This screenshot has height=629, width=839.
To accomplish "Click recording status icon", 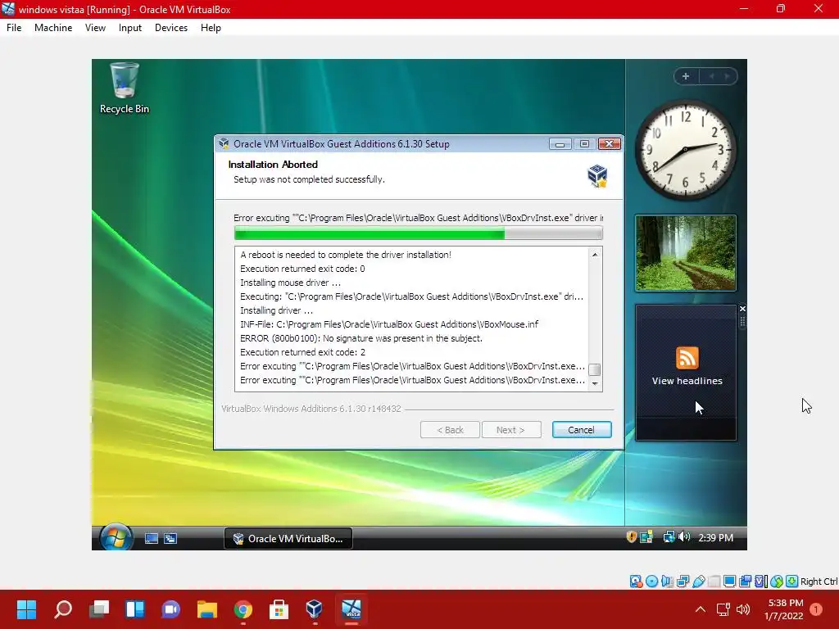I will tap(745, 581).
